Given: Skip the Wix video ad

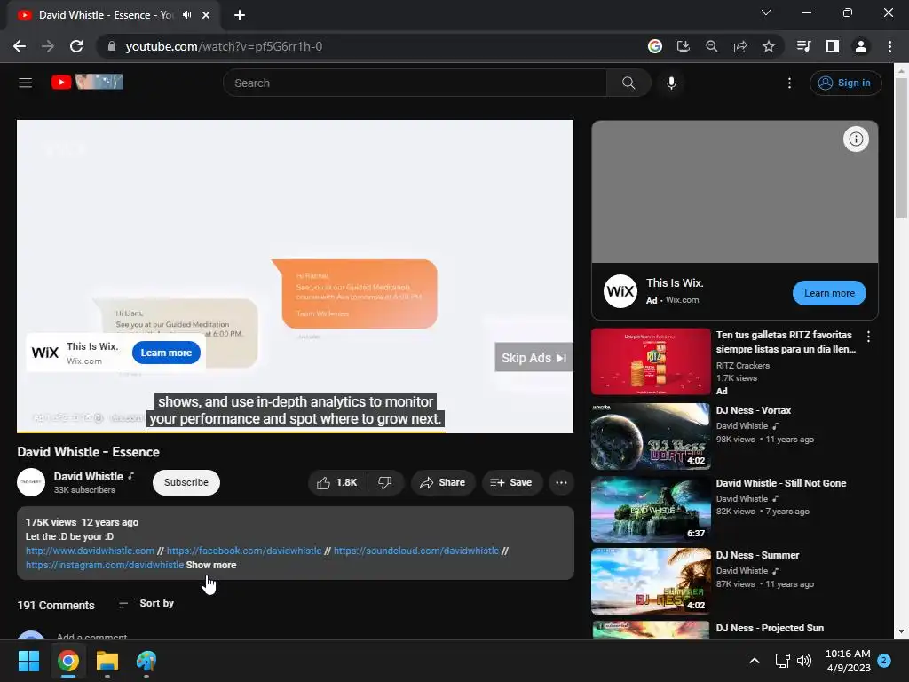Looking at the screenshot, I should pyautogui.click(x=534, y=358).
